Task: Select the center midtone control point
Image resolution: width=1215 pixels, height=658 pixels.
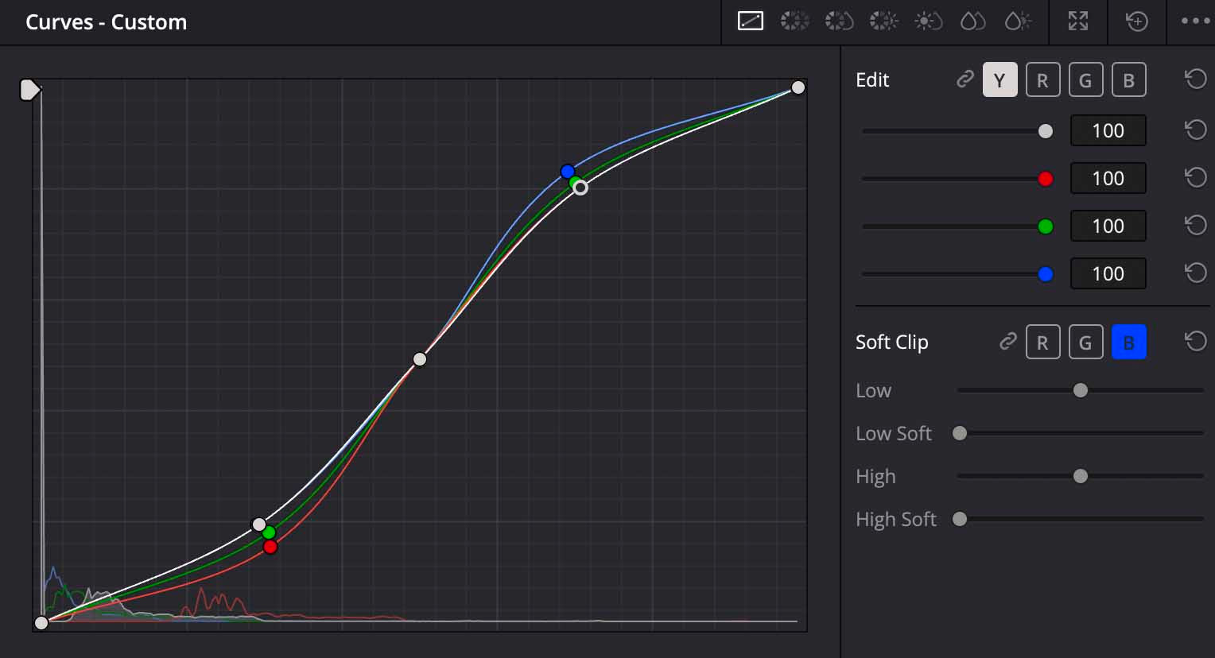Action: pyautogui.click(x=420, y=359)
